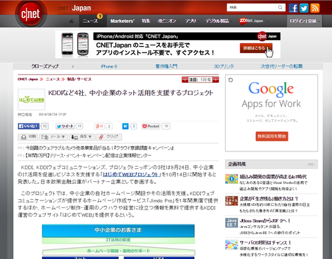This screenshot has height=259, width=332.
Task: Open サーバOS移行はチャンス feature link
Action: 266,242
